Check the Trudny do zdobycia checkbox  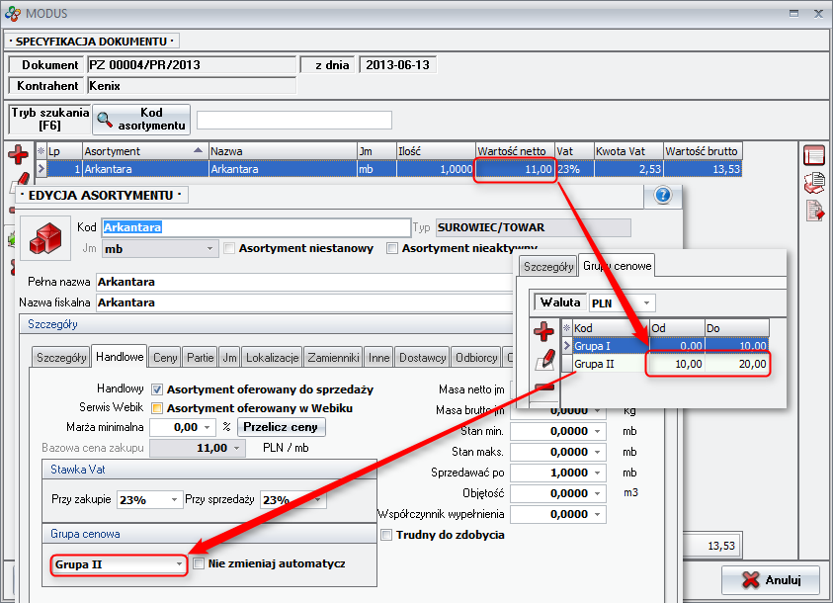click(387, 535)
